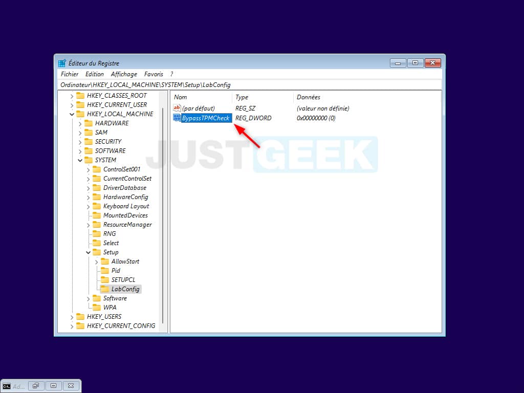The image size is (524, 393).
Task: Open the Fichier menu
Action: coord(70,74)
